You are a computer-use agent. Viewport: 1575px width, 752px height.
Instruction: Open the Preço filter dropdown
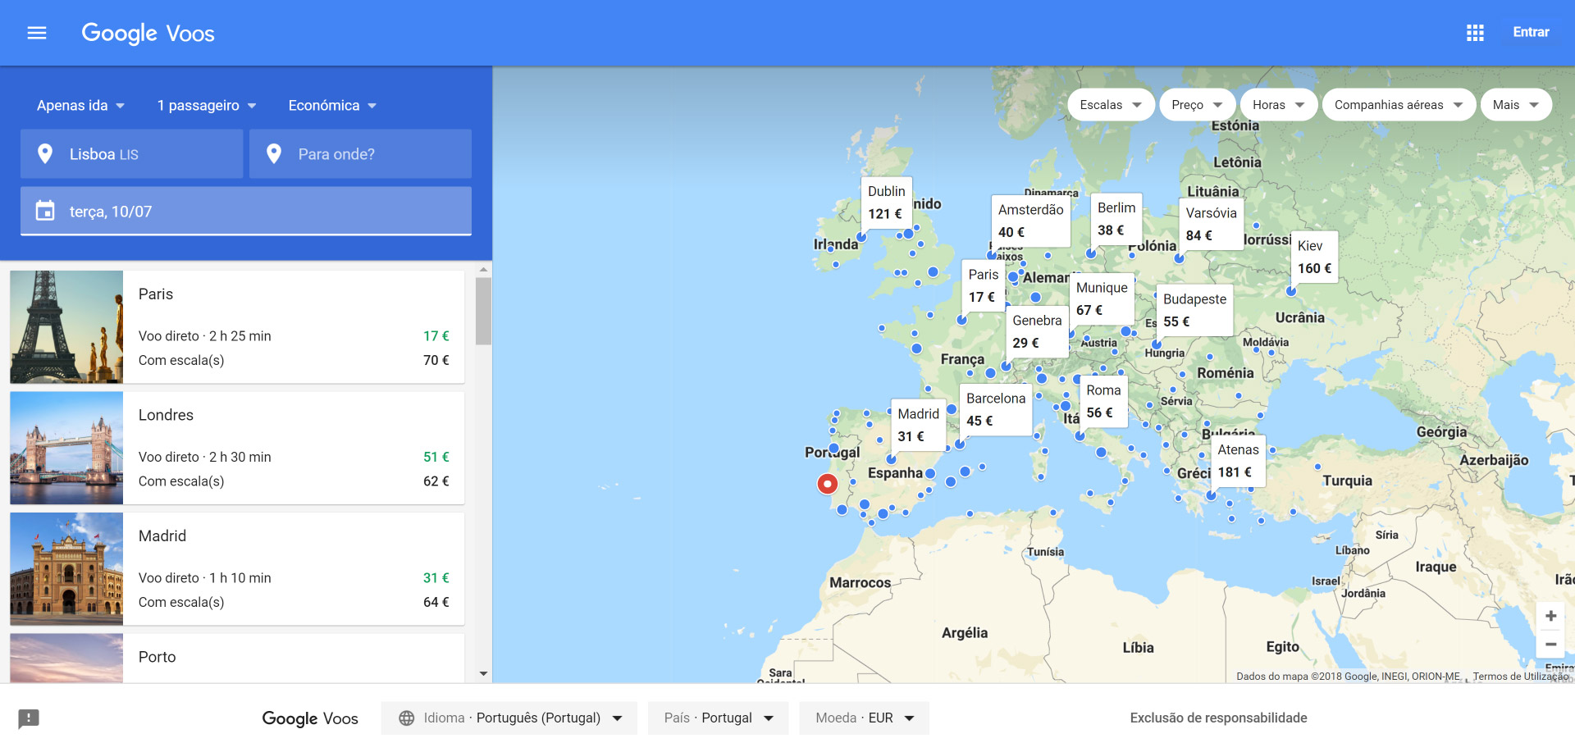click(x=1197, y=105)
